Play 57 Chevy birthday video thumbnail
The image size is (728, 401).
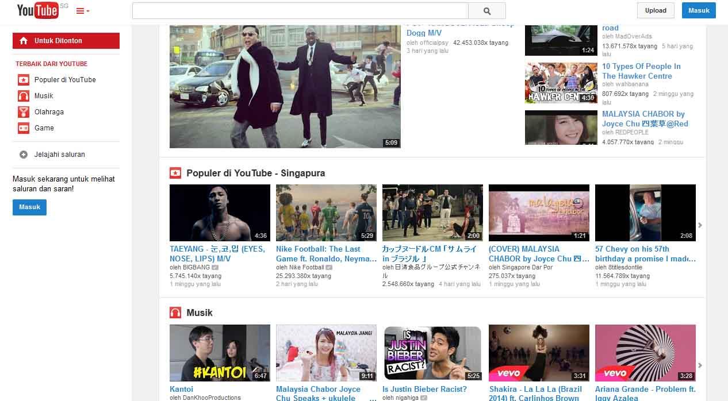(x=645, y=213)
